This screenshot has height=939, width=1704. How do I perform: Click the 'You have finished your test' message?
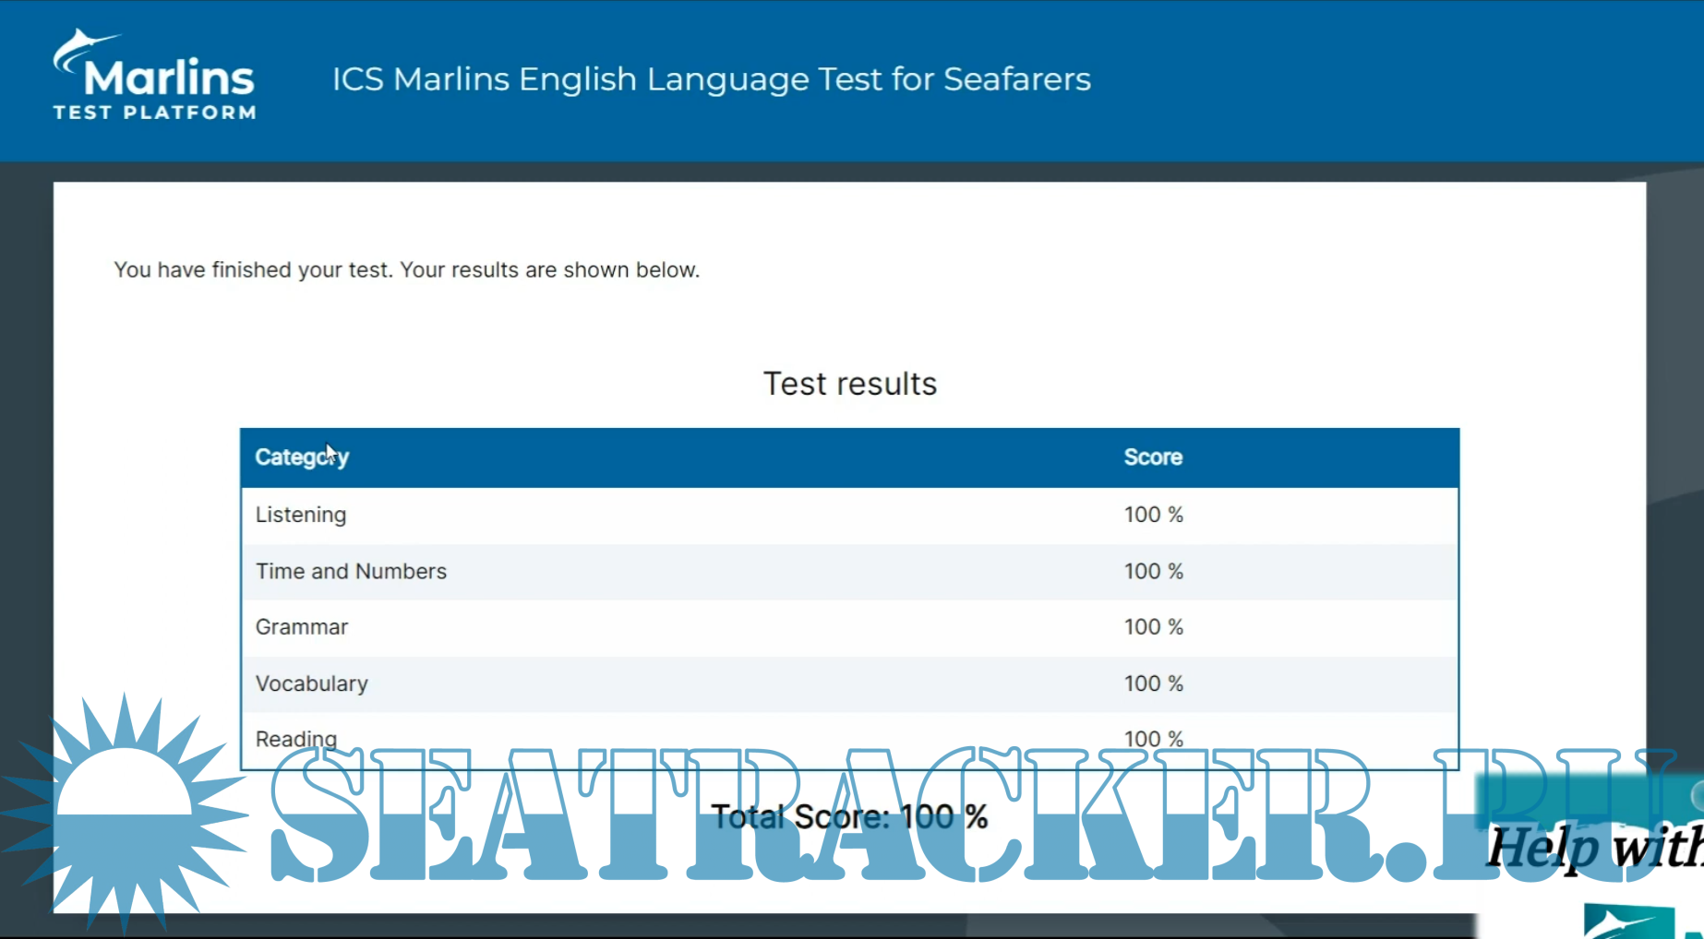tap(406, 270)
